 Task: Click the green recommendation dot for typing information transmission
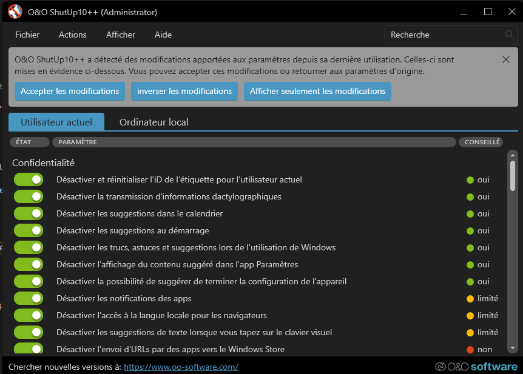470,197
